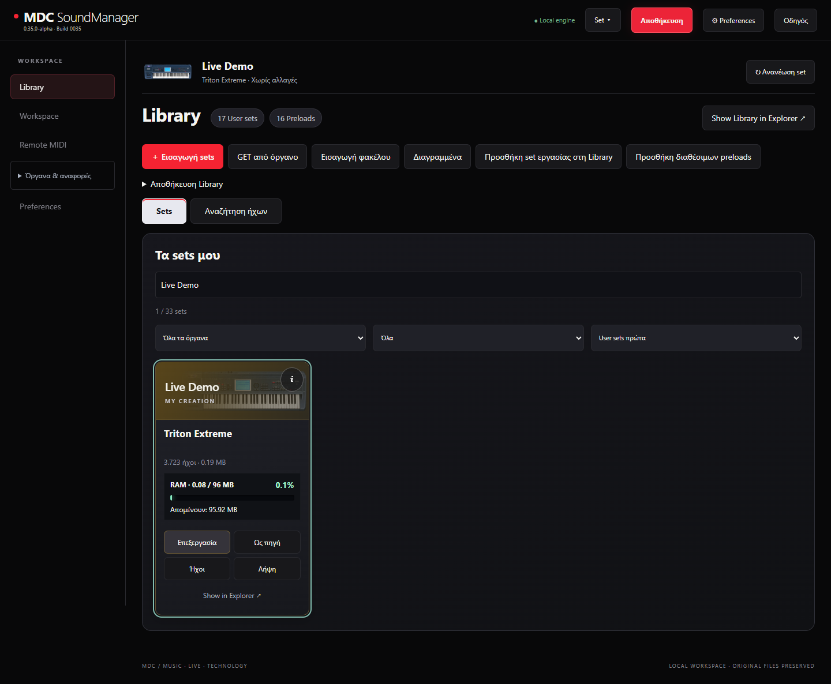The height and width of the screenshot is (684, 831).
Task: Click the Triton Extreme keyboard thumbnail in header
Action: point(168,72)
